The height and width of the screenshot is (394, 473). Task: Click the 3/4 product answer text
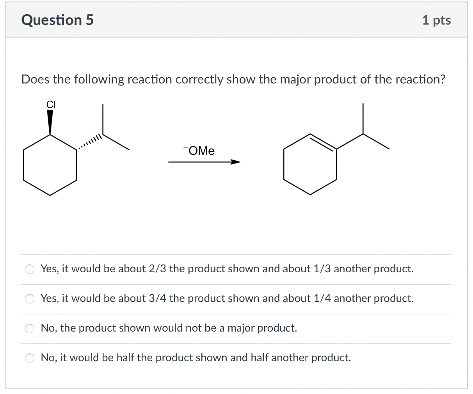(x=227, y=298)
